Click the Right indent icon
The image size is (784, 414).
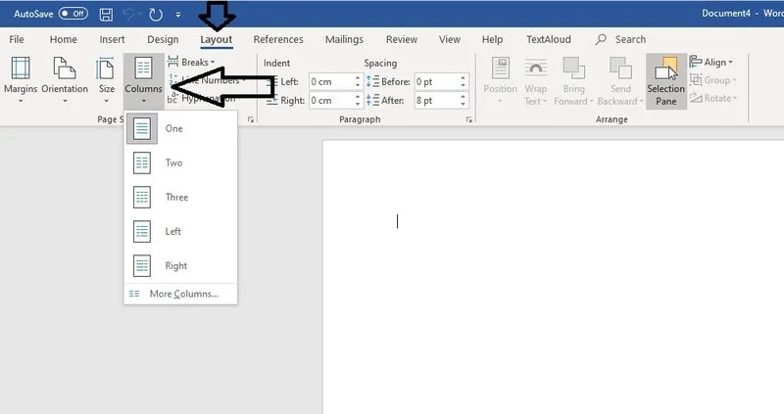tap(271, 101)
